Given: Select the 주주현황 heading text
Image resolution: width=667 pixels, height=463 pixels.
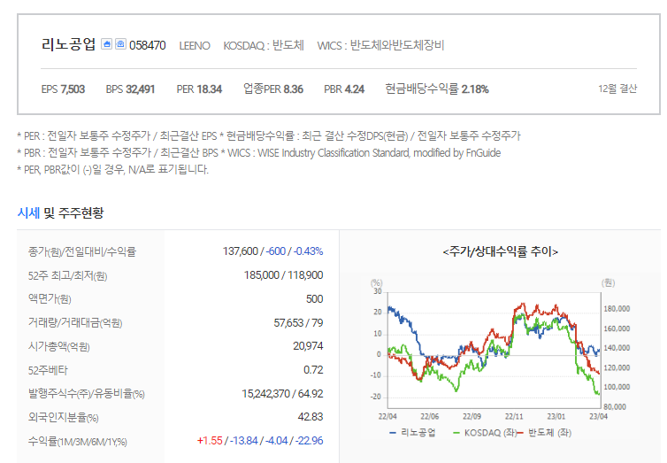Looking at the screenshot, I should (80, 212).
